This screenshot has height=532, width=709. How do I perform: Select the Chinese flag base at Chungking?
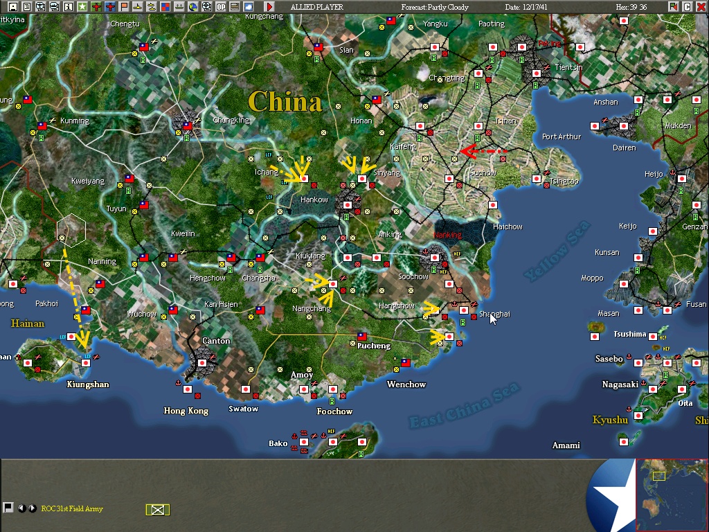(x=187, y=126)
